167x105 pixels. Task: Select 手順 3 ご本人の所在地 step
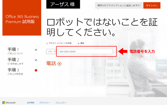click(x=15, y=71)
